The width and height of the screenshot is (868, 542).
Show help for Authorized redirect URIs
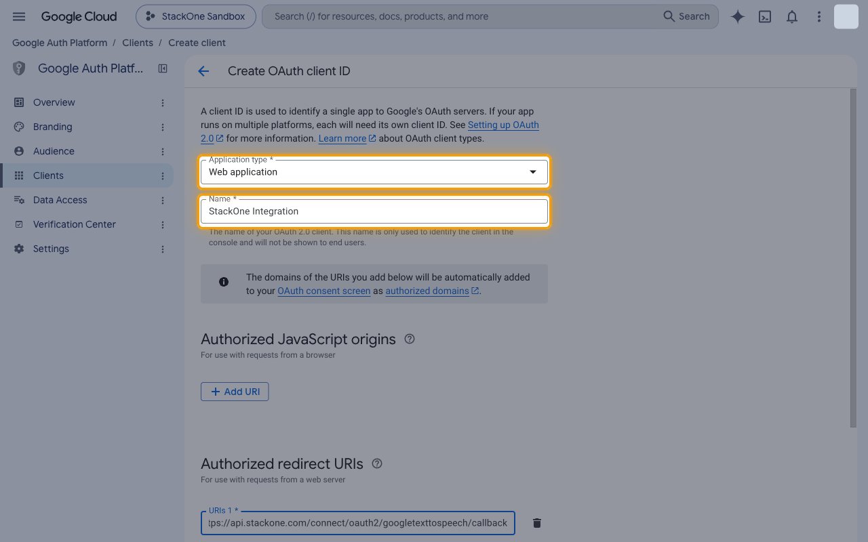coord(378,463)
